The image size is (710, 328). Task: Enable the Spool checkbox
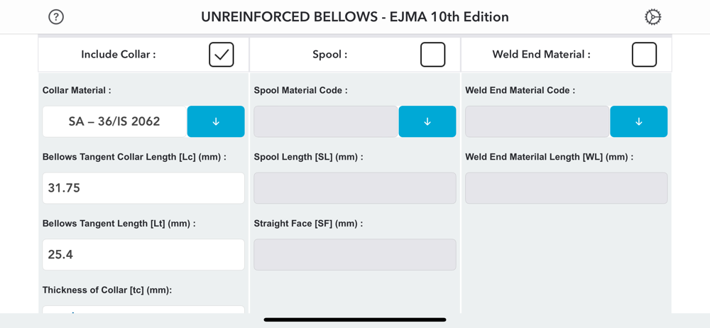click(432, 55)
